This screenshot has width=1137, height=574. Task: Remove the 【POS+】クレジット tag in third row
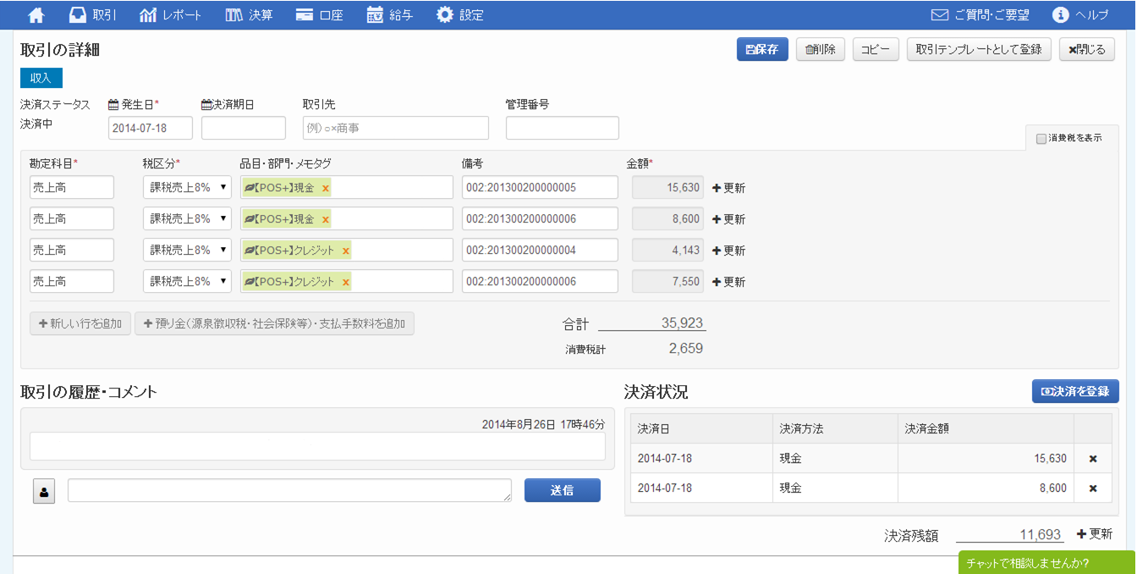346,251
